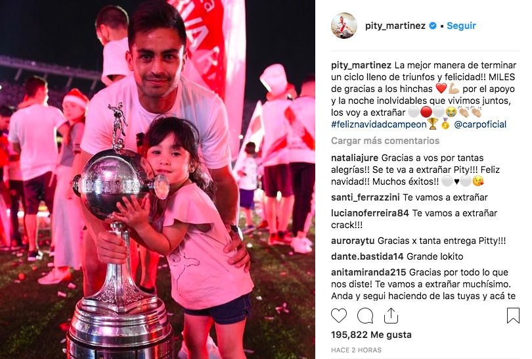Open pity_martinez profile picture
This screenshot has height=359, width=532.
click(x=344, y=26)
